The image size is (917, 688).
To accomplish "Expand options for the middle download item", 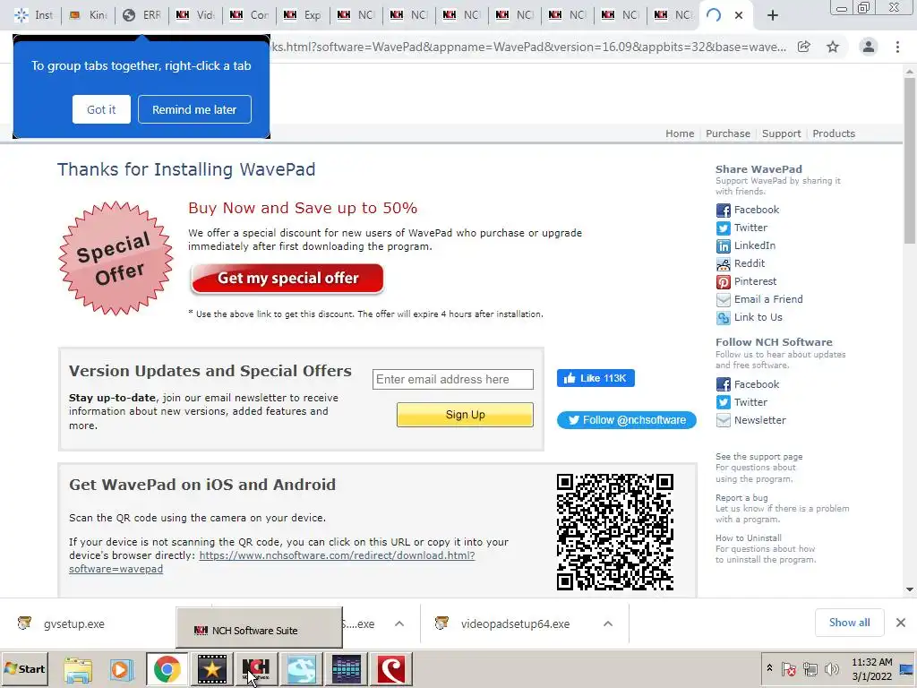I will (399, 623).
